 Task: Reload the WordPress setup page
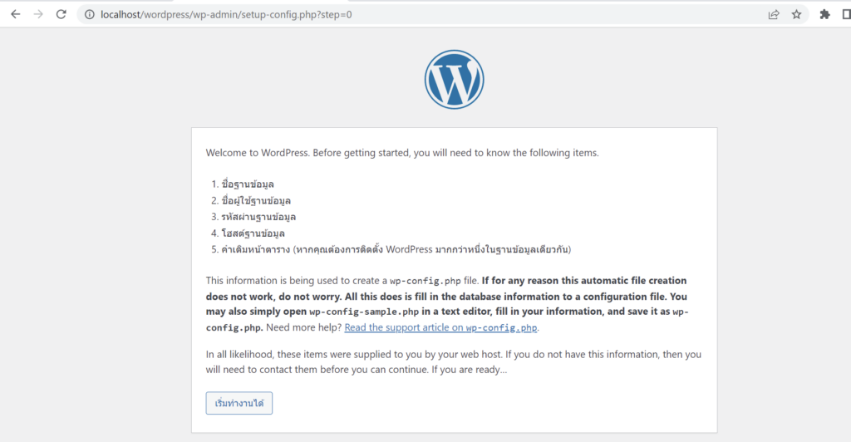[61, 14]
